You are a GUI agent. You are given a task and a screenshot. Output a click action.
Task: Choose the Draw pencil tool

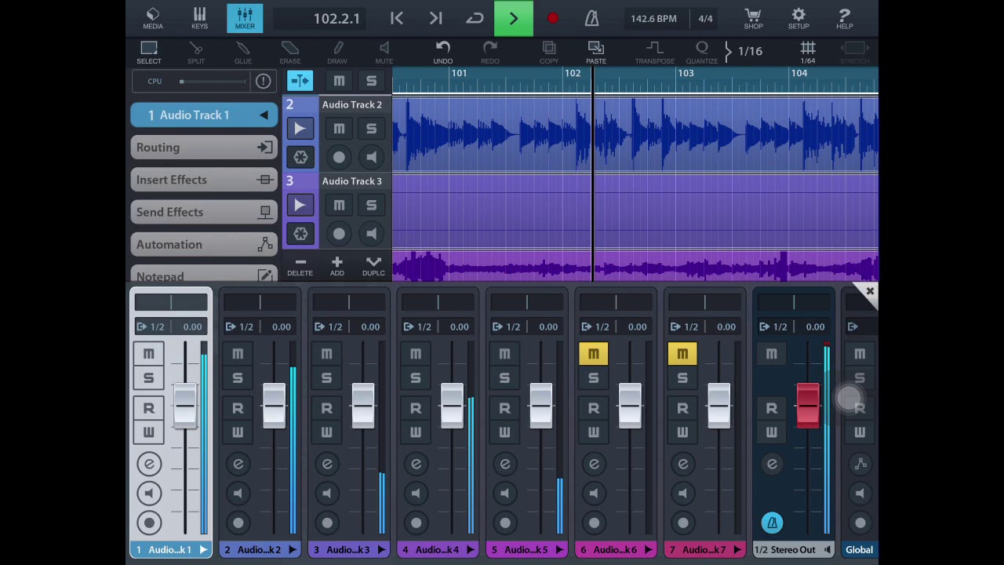337,53
